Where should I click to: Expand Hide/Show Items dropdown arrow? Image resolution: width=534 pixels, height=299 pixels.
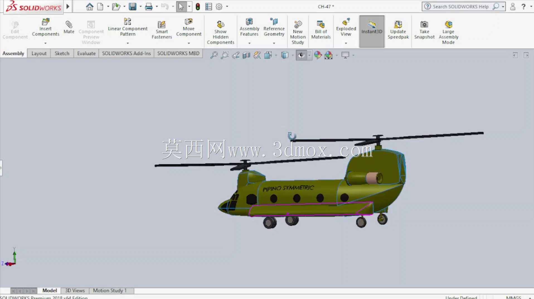point(309,55)
